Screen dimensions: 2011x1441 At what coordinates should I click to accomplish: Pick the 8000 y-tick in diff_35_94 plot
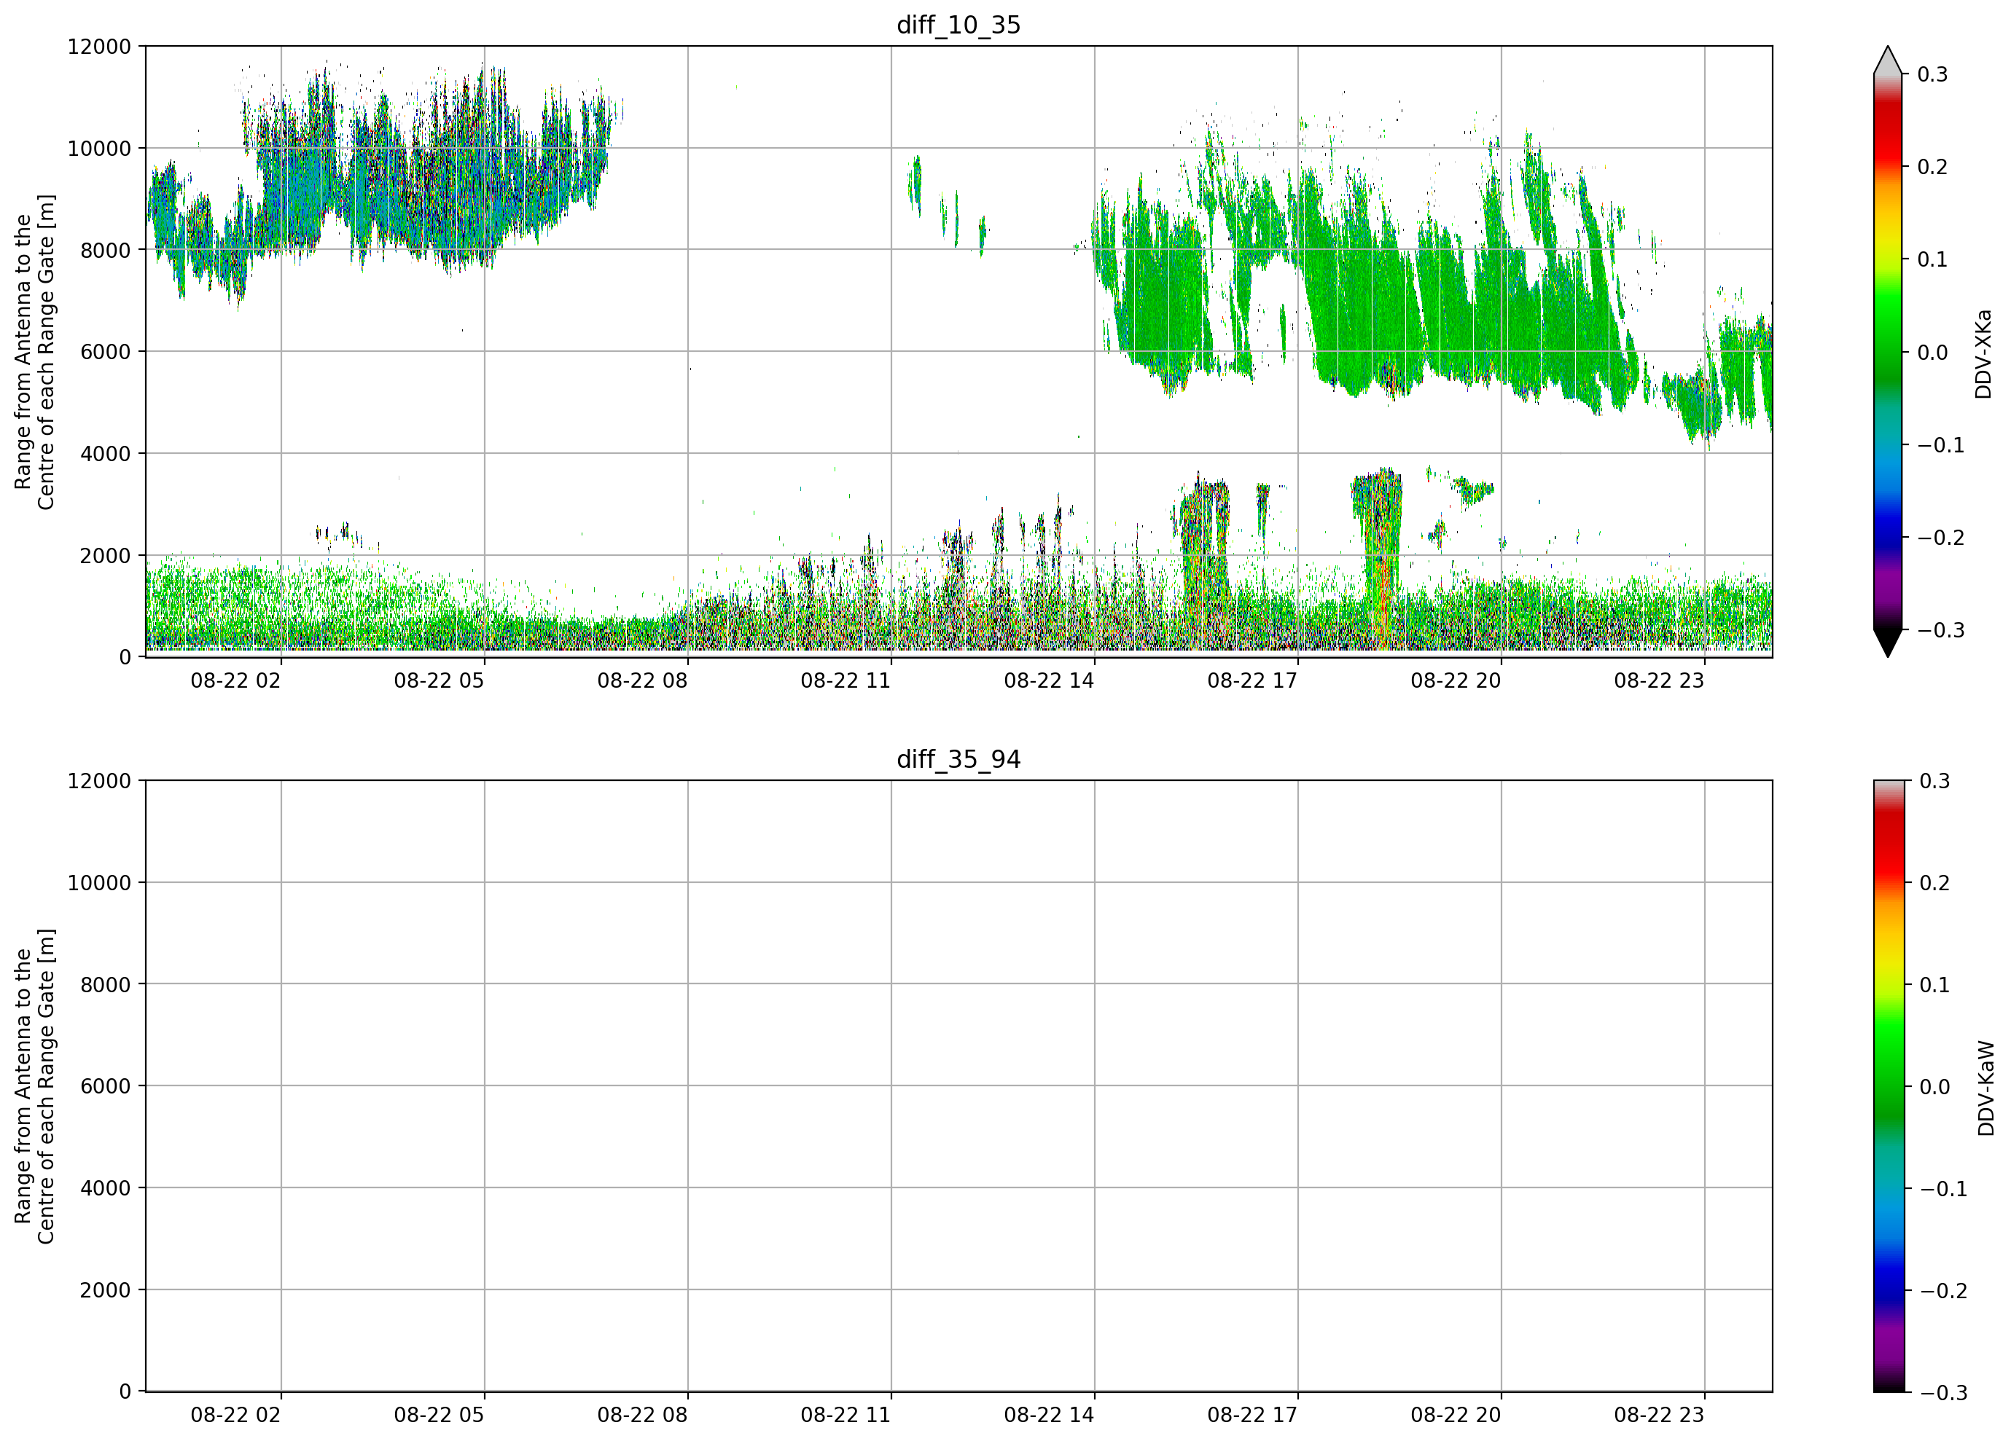coord(106,985)
